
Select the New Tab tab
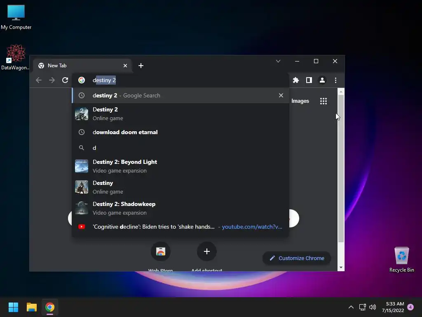click(x=82, y=66)
